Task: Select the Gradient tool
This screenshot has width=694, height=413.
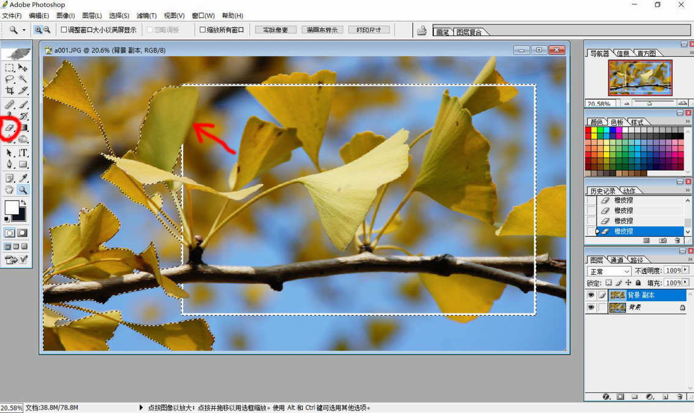Action: click(x=23, y=127)
